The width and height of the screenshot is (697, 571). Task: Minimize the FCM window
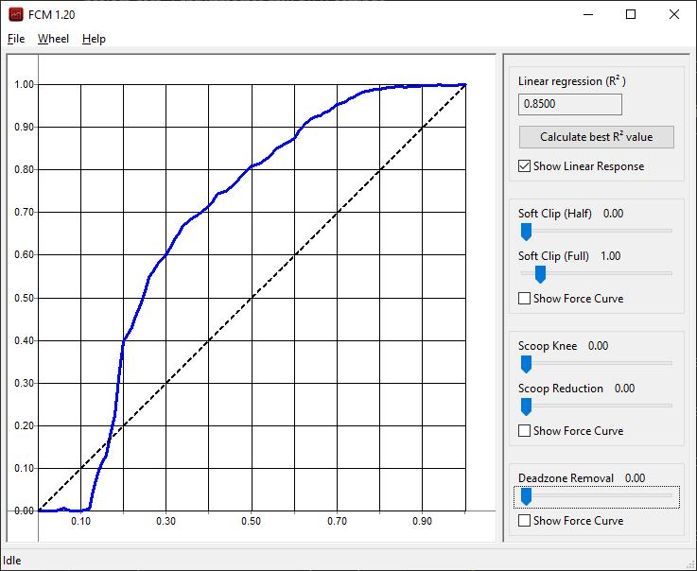588,15
